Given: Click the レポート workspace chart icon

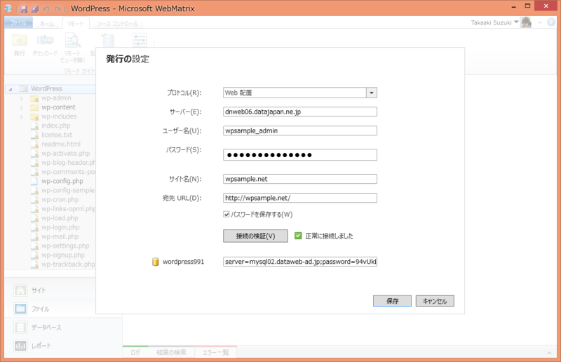Looking at the screenshot, I should pos(20,346).
